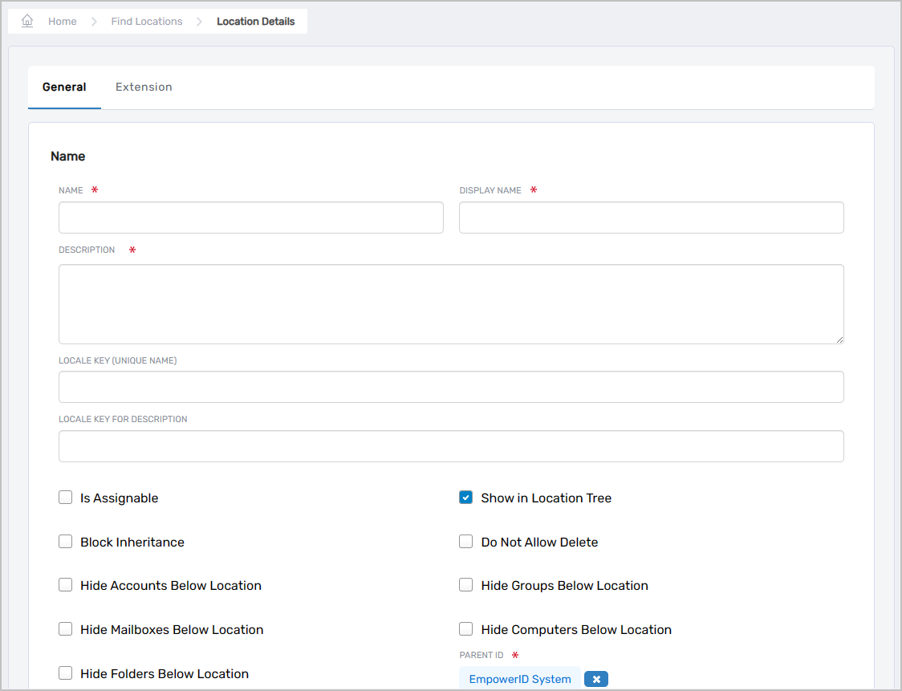Select Hide Computers Below Location checkbox

(466, 629)
